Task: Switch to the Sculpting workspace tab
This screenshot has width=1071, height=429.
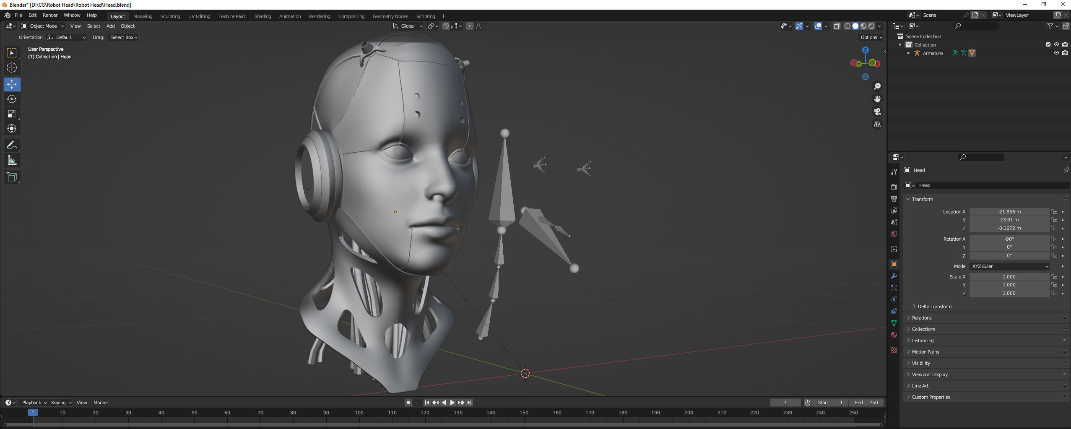Action: click(170, 16)
